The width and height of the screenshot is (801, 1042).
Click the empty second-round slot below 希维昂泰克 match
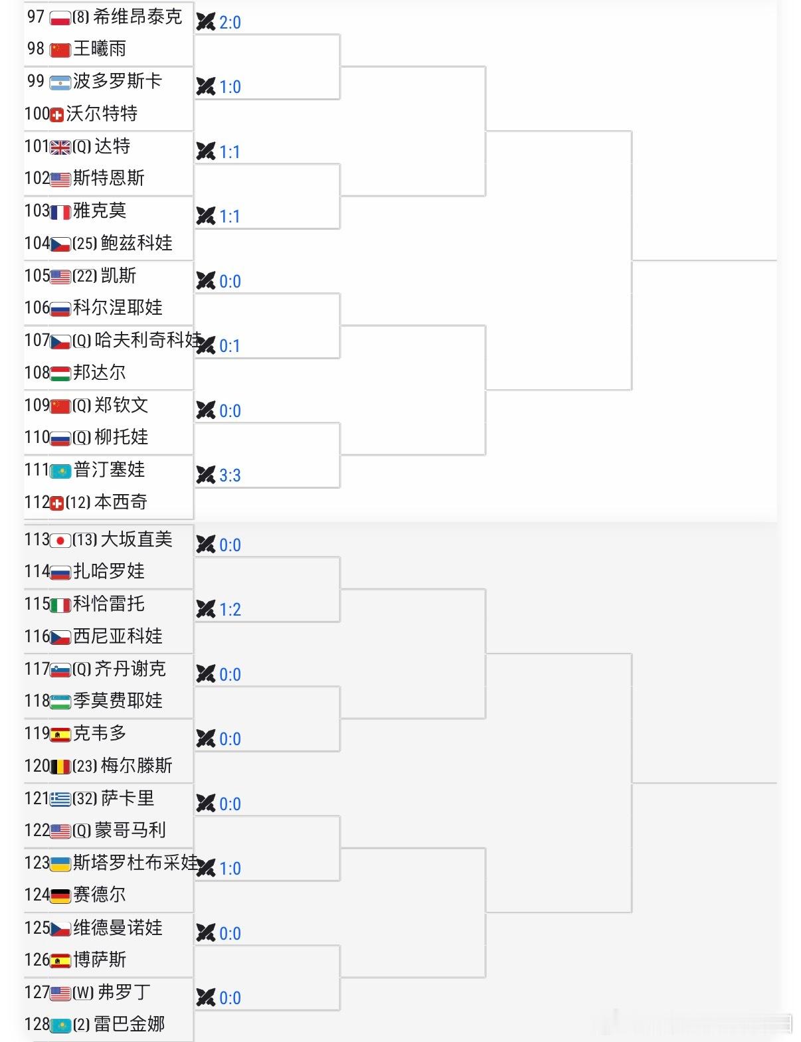click(x=268, y=51)
